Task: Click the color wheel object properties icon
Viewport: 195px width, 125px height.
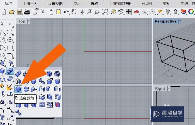Action: 191,12
